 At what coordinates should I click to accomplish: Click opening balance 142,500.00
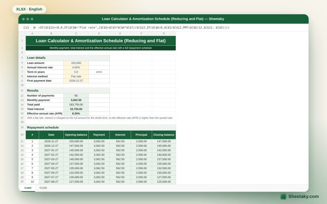tap(76, 155)
